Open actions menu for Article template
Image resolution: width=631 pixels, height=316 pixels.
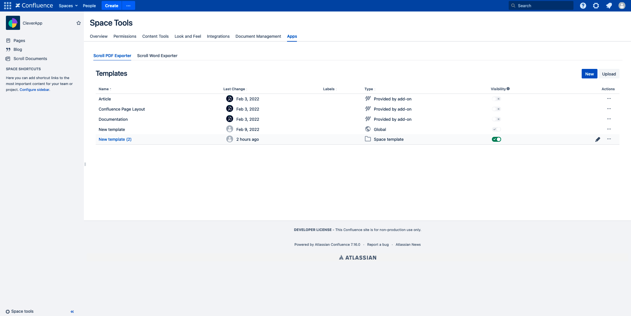tap(609, 99)
